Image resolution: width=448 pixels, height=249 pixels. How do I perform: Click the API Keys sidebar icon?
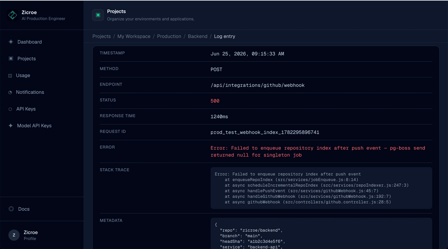pos(10,109)
